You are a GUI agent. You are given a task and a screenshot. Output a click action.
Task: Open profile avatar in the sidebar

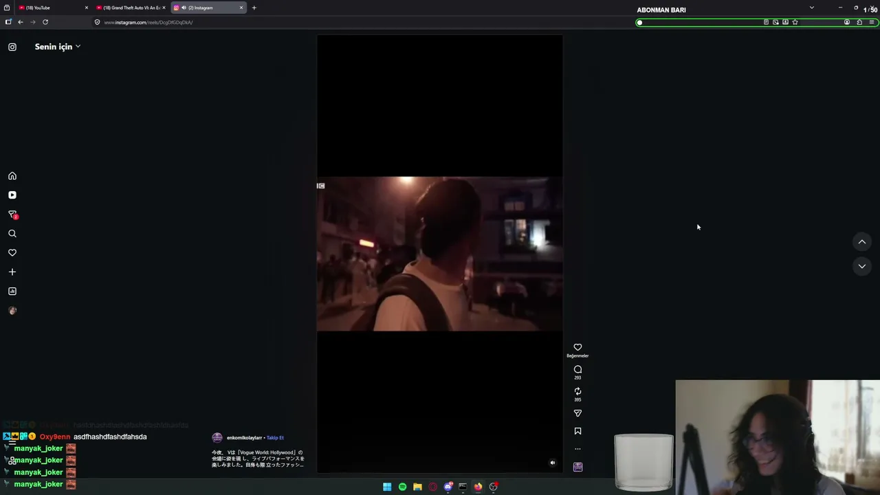[12, 311]
